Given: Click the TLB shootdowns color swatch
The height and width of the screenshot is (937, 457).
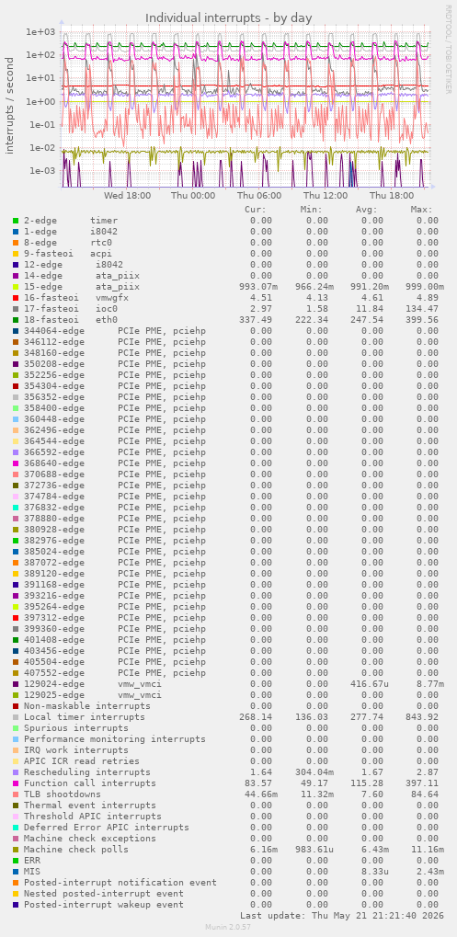Looking at the screenshot, I should tap(16, 794).
